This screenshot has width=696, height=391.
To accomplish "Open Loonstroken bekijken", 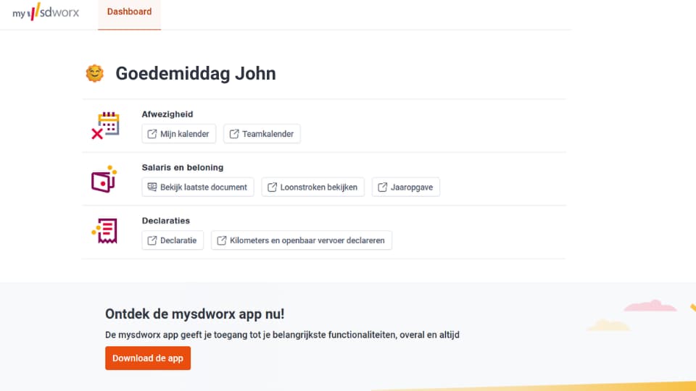I will click(312, 187).
